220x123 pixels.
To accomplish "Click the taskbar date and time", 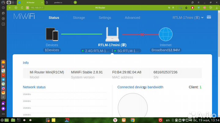I will [x=206, y=120].
